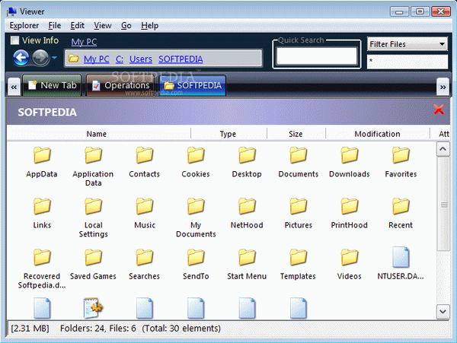Open a New Tab
The image size is (457, 343).
pos(52,85)
